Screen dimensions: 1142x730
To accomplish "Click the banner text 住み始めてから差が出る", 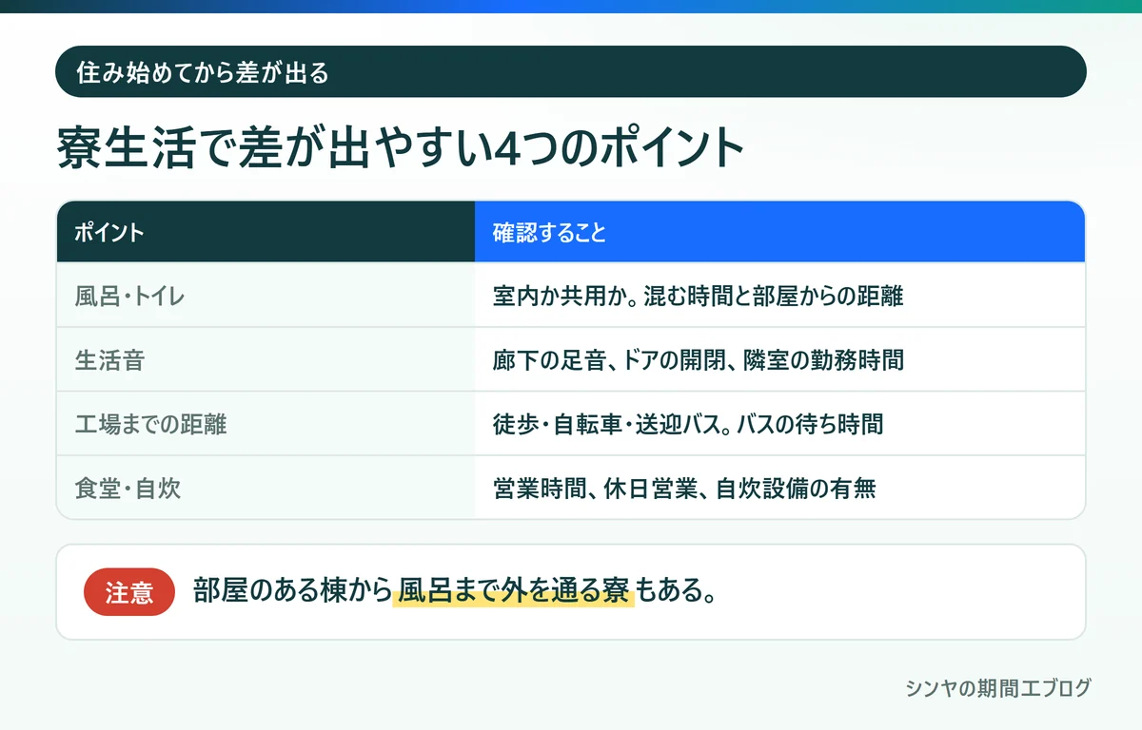I will pyautogui.click(x=202, y=72).
